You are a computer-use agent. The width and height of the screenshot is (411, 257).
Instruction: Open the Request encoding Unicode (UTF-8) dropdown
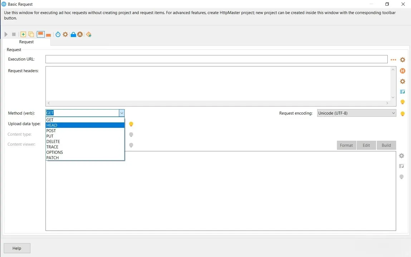[357, 113]
